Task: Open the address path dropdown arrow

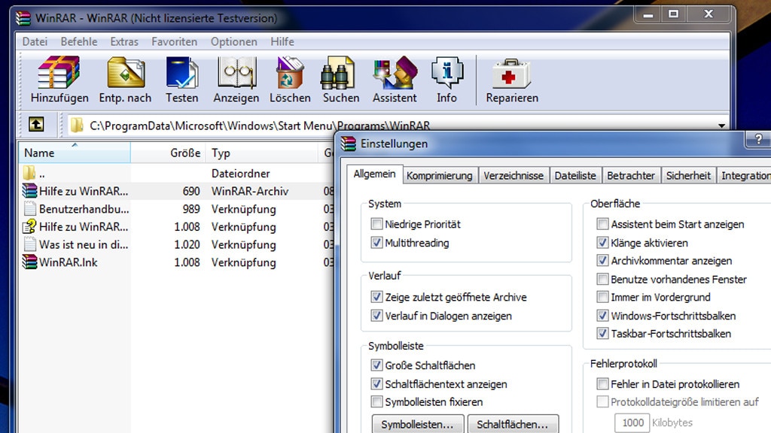Action: click(x=721, y=126)
